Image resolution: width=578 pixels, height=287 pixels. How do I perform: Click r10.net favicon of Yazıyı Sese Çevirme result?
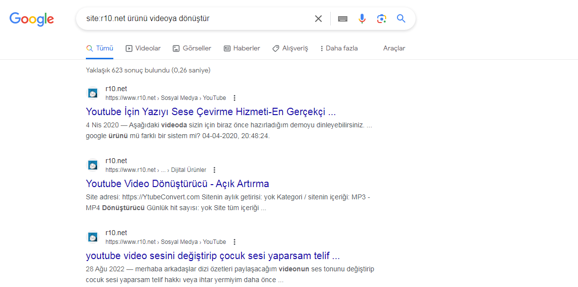(x=93, y=93)
